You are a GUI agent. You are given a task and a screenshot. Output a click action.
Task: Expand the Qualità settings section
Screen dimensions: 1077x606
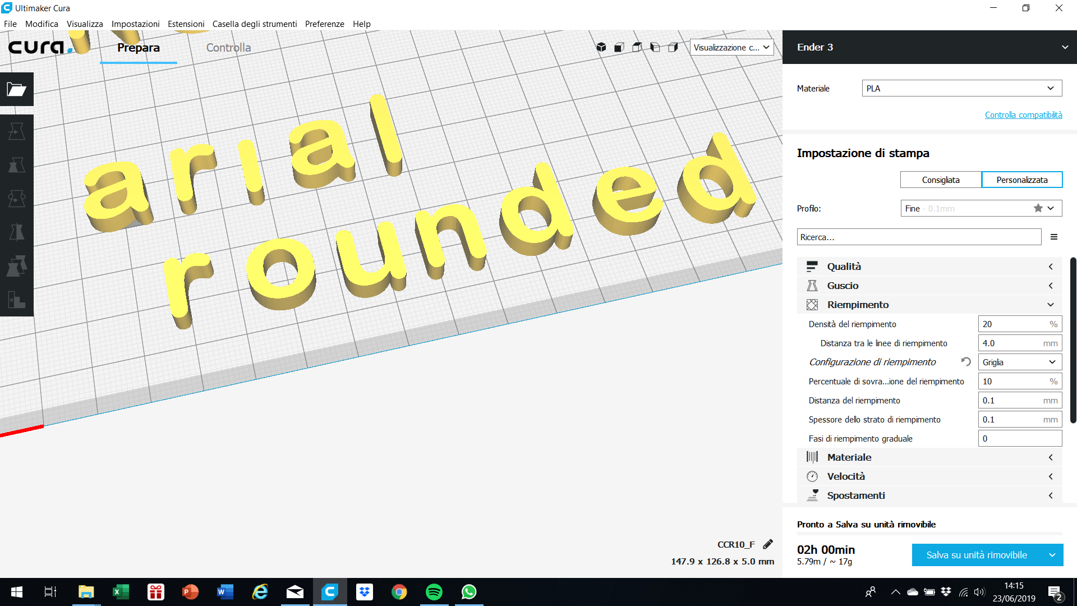(929, 267)
